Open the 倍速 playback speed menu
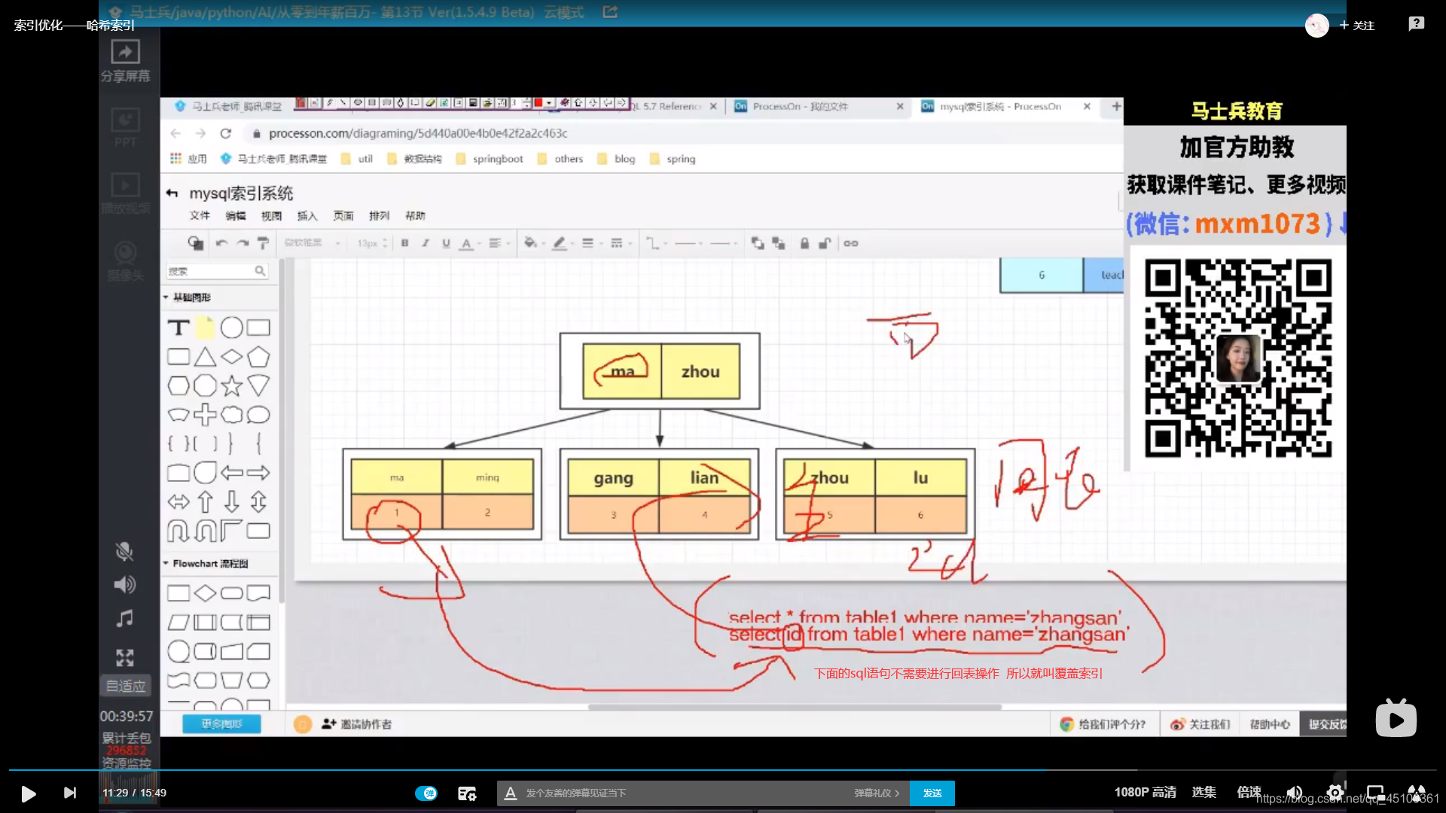 1249,792
